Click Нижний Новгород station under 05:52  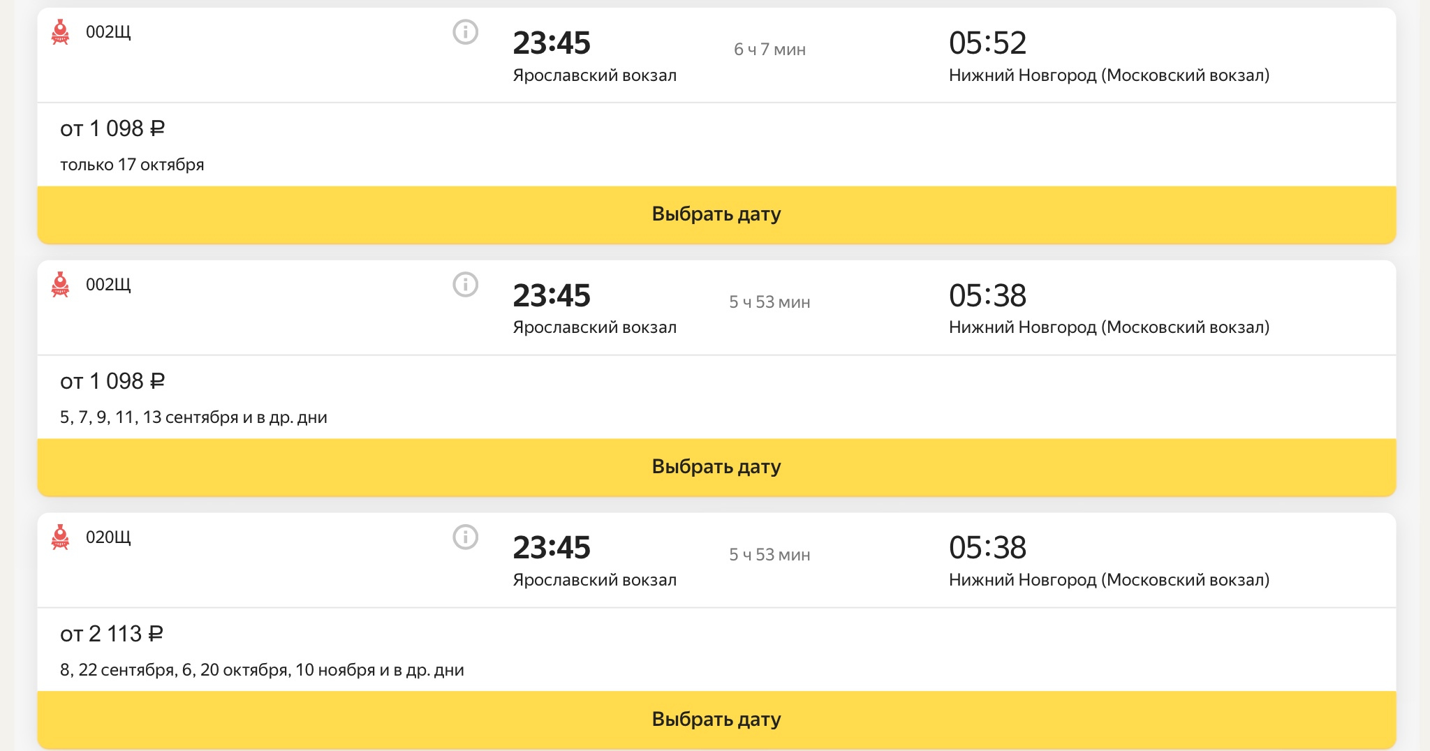[1109, 75]
